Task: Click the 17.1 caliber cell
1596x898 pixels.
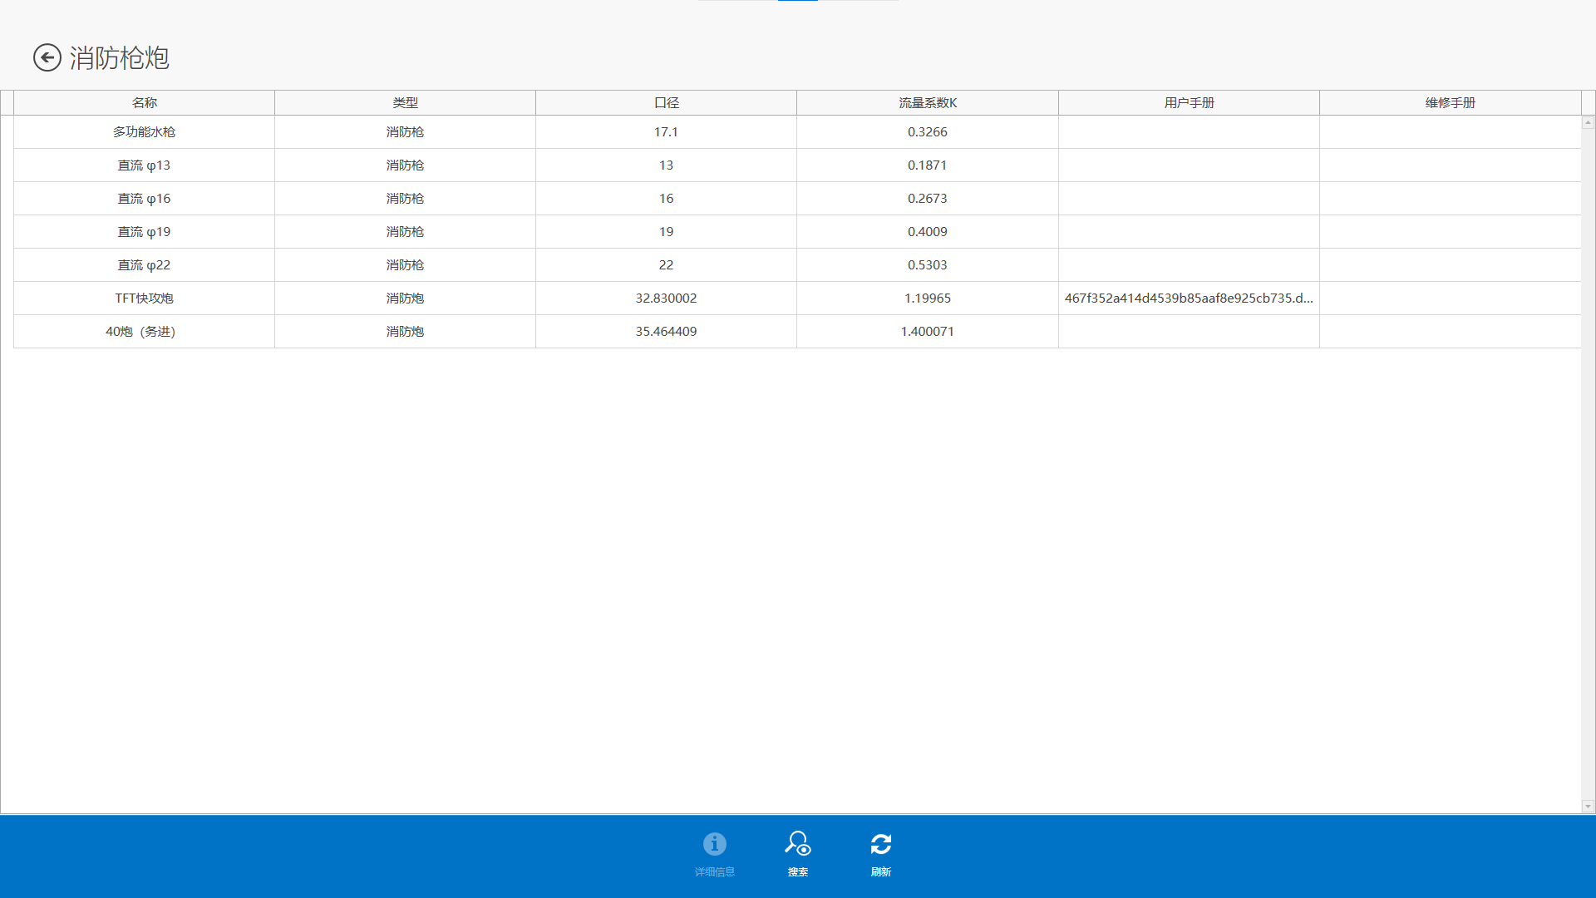Action: (667, 132)
